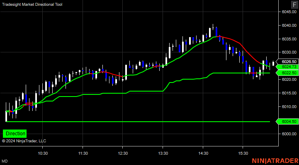Select the green 6024.73 price marker
Viewport: 299px width, 165px height.
click(x=288, y=67)
